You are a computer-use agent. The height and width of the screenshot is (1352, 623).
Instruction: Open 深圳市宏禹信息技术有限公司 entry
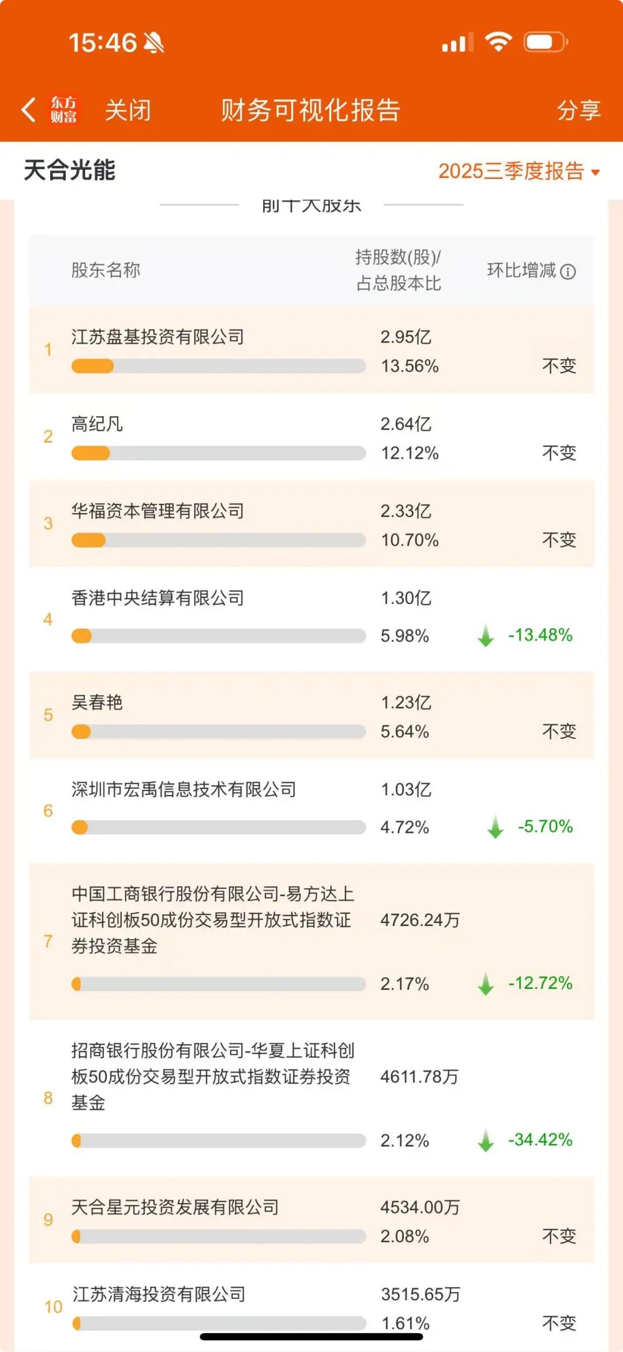[183, 790]
